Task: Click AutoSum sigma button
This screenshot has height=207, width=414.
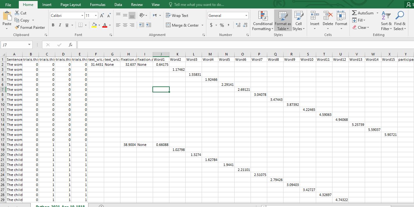Action: tap(363, 13)
